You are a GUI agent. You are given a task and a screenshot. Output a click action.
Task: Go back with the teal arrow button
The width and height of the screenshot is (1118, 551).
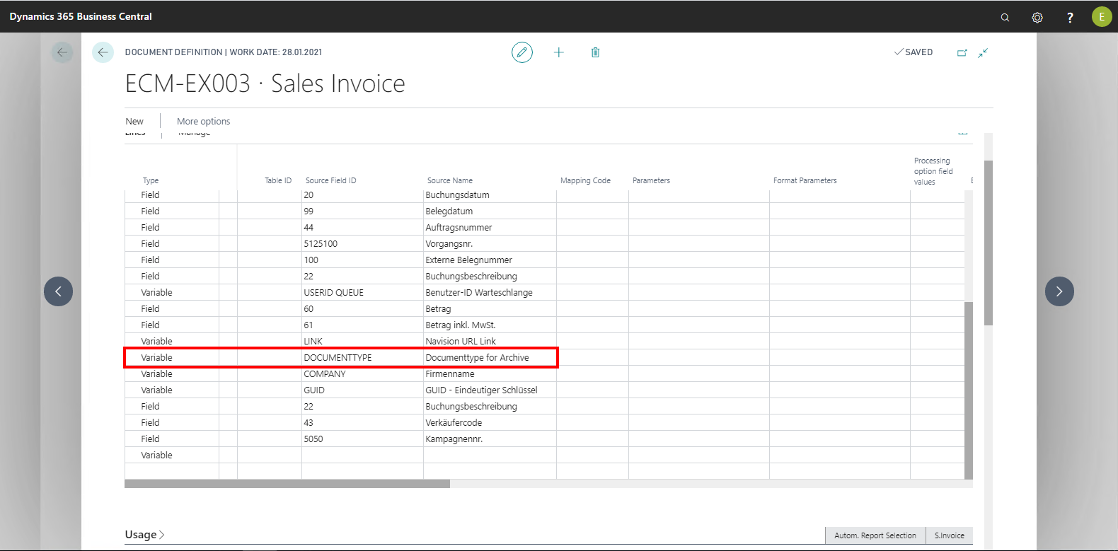pos(103,52)
